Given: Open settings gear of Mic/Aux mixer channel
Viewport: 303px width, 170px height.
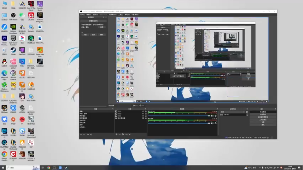Looking at the screenshot, I should (216, 116).
